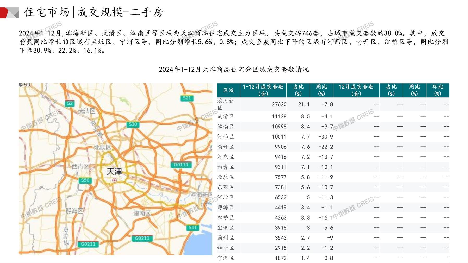Click the G0111 highway shield

[181, 165]
